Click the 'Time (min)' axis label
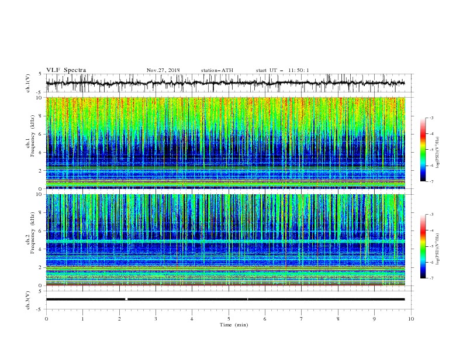Screen dimensions: 463x358 click(234, 325)
